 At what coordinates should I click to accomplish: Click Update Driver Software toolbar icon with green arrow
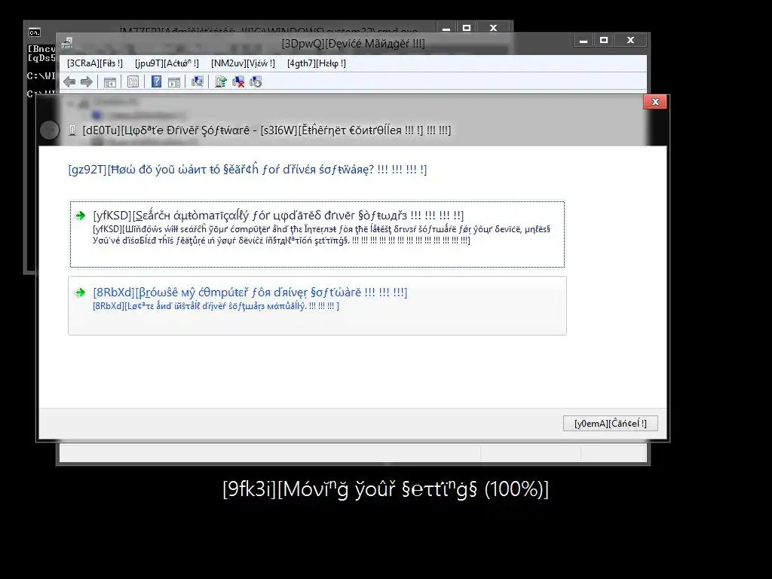pos(221,81)
